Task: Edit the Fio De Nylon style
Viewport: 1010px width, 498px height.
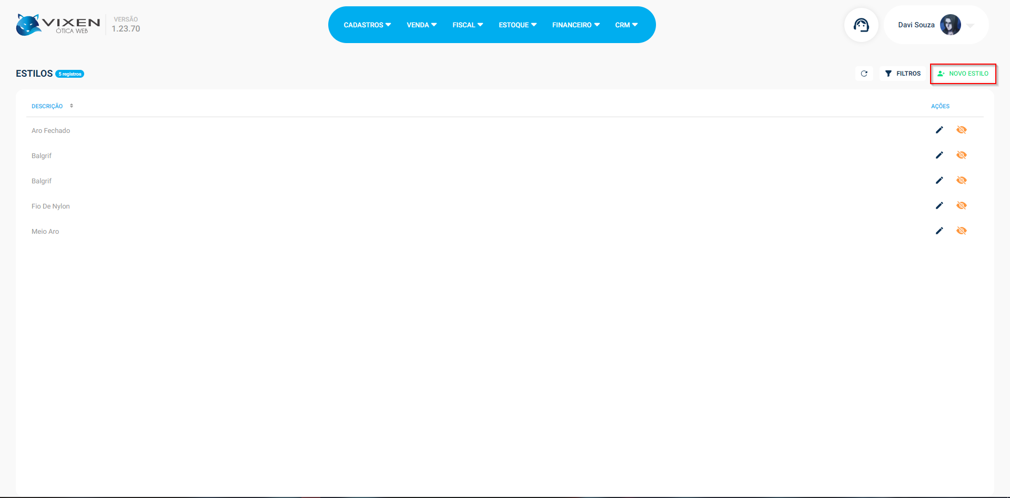Action: pyautogui.click(x=940, y=205)
